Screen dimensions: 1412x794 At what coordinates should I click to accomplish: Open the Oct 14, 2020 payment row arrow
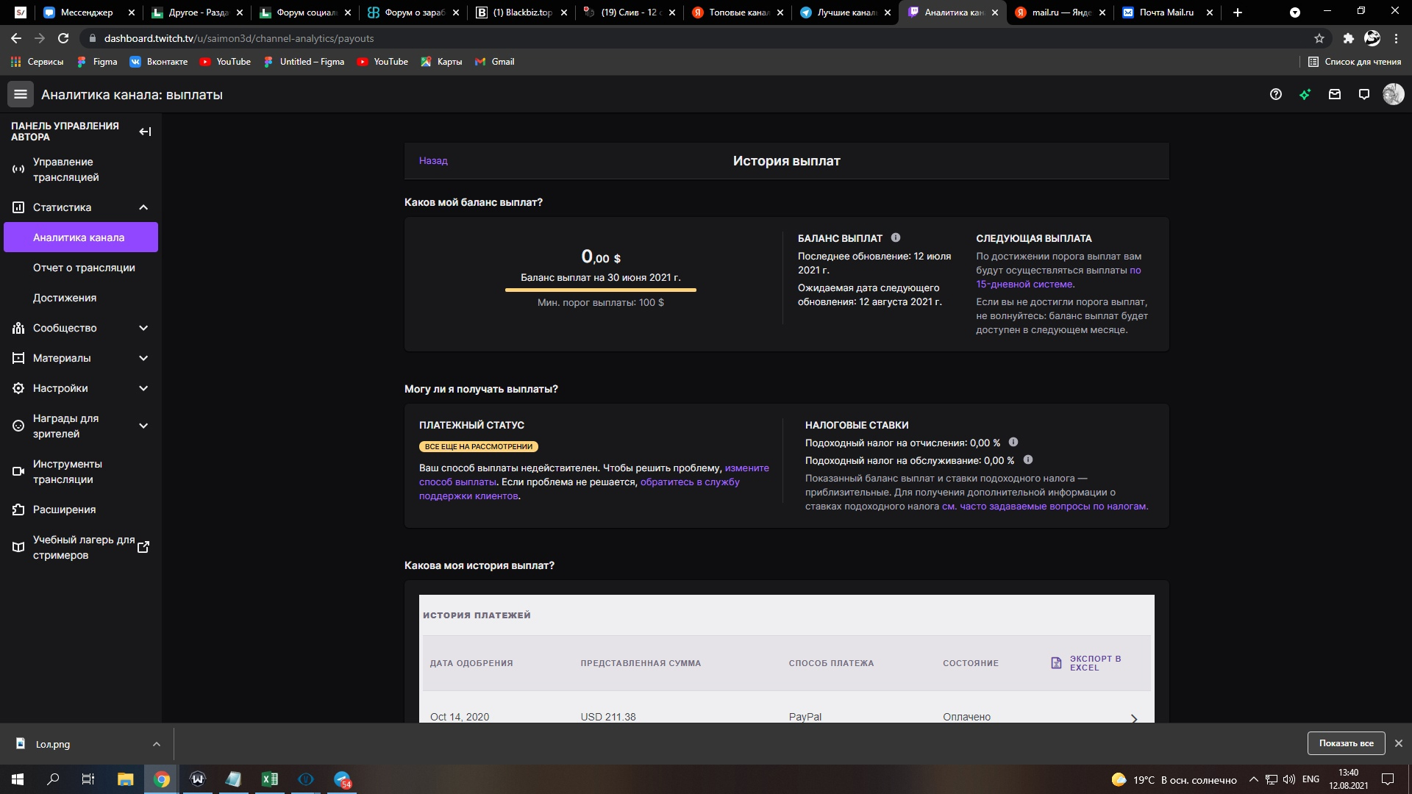click(1133, 718)
